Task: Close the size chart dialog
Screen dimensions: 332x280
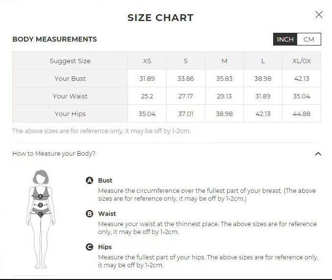Action: [319, 15]
